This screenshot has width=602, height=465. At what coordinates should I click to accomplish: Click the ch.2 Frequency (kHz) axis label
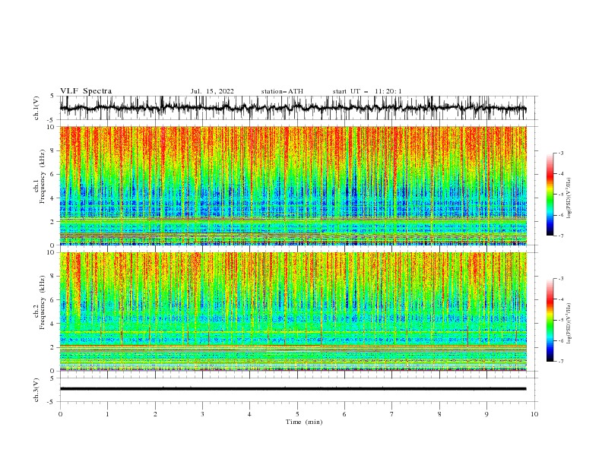pos(40,302)
